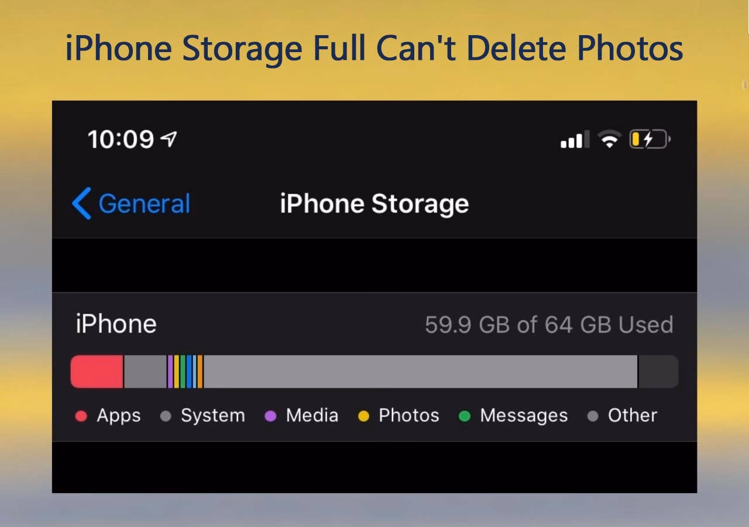Click the red Apps segment of the storage bar
This screenshot has height=527, width=749.
[95, 371]
